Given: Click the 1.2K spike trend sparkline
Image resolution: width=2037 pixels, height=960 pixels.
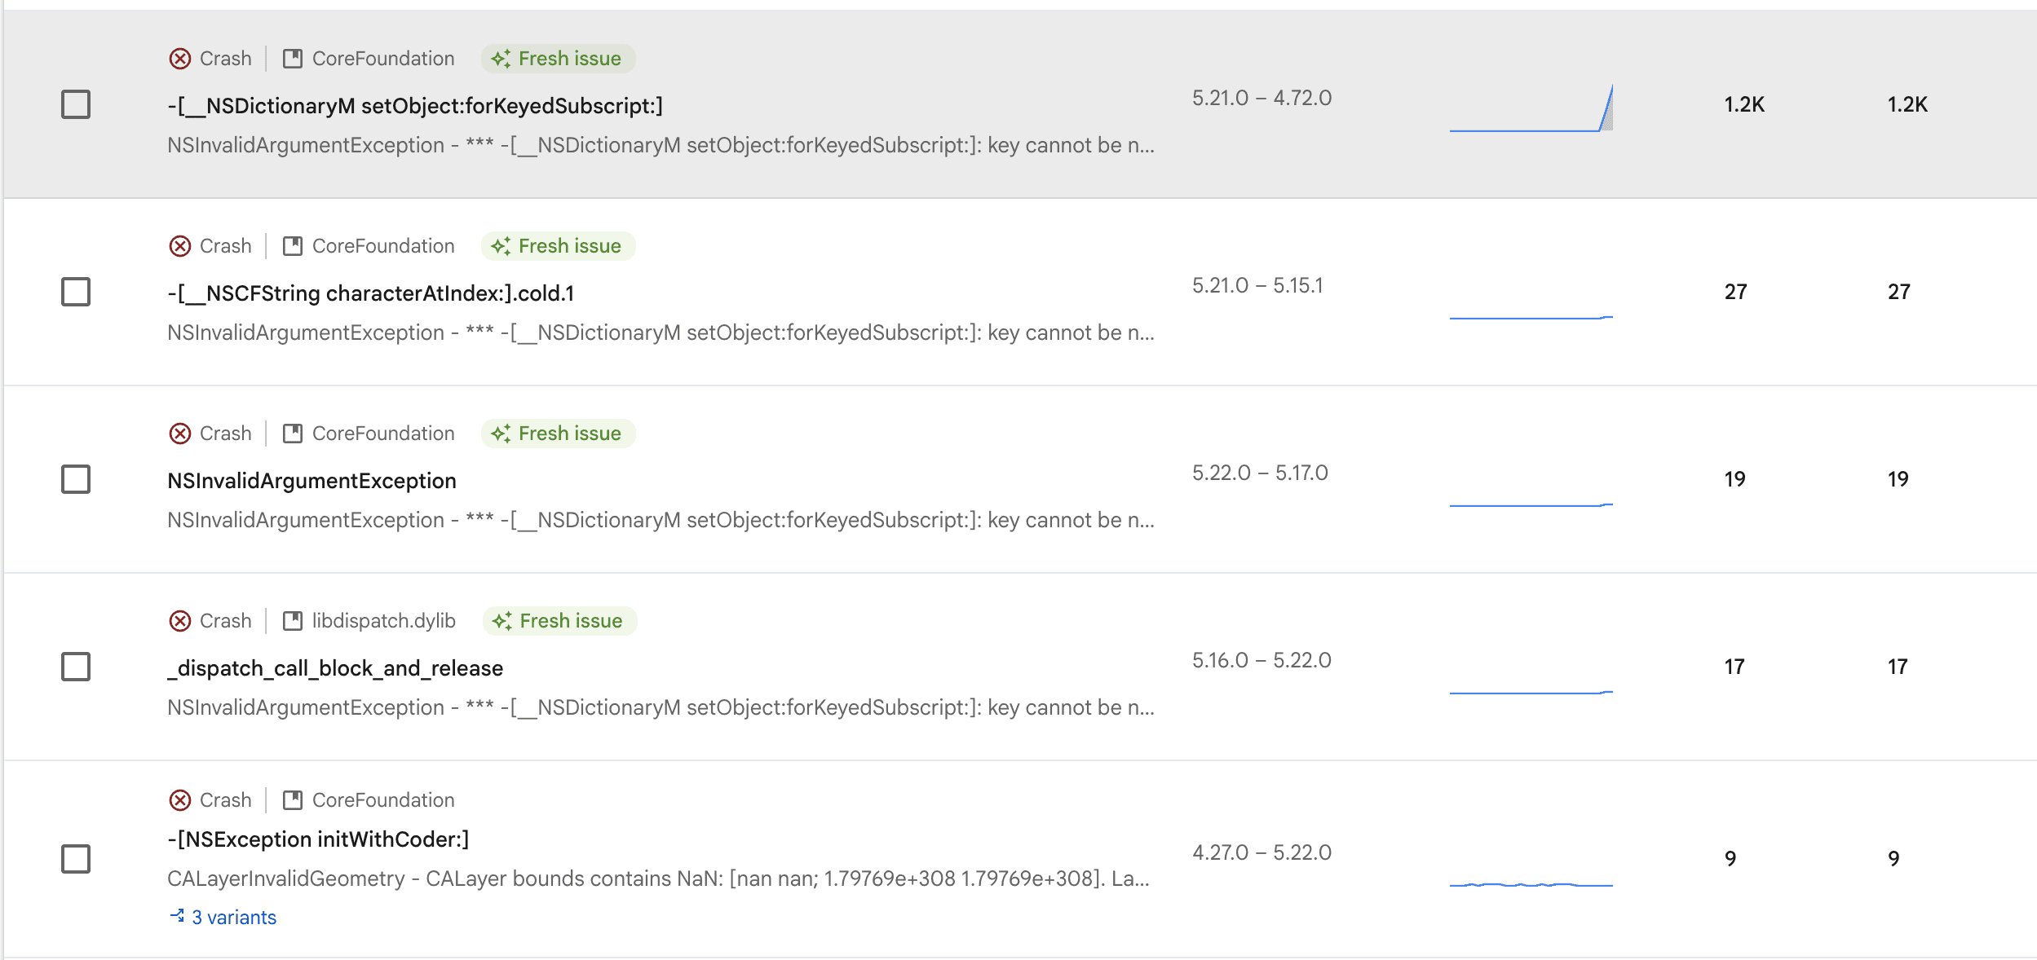Looking at the screenshot, I should [1531, 108].
